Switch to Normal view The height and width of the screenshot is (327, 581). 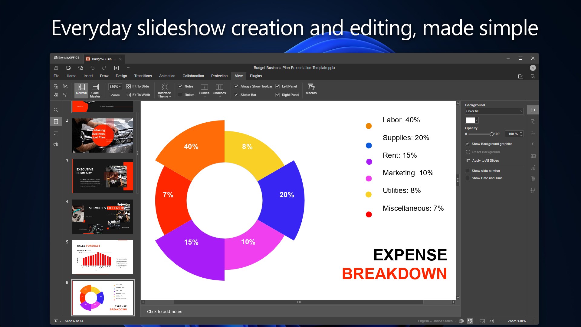tap(81, 90)
